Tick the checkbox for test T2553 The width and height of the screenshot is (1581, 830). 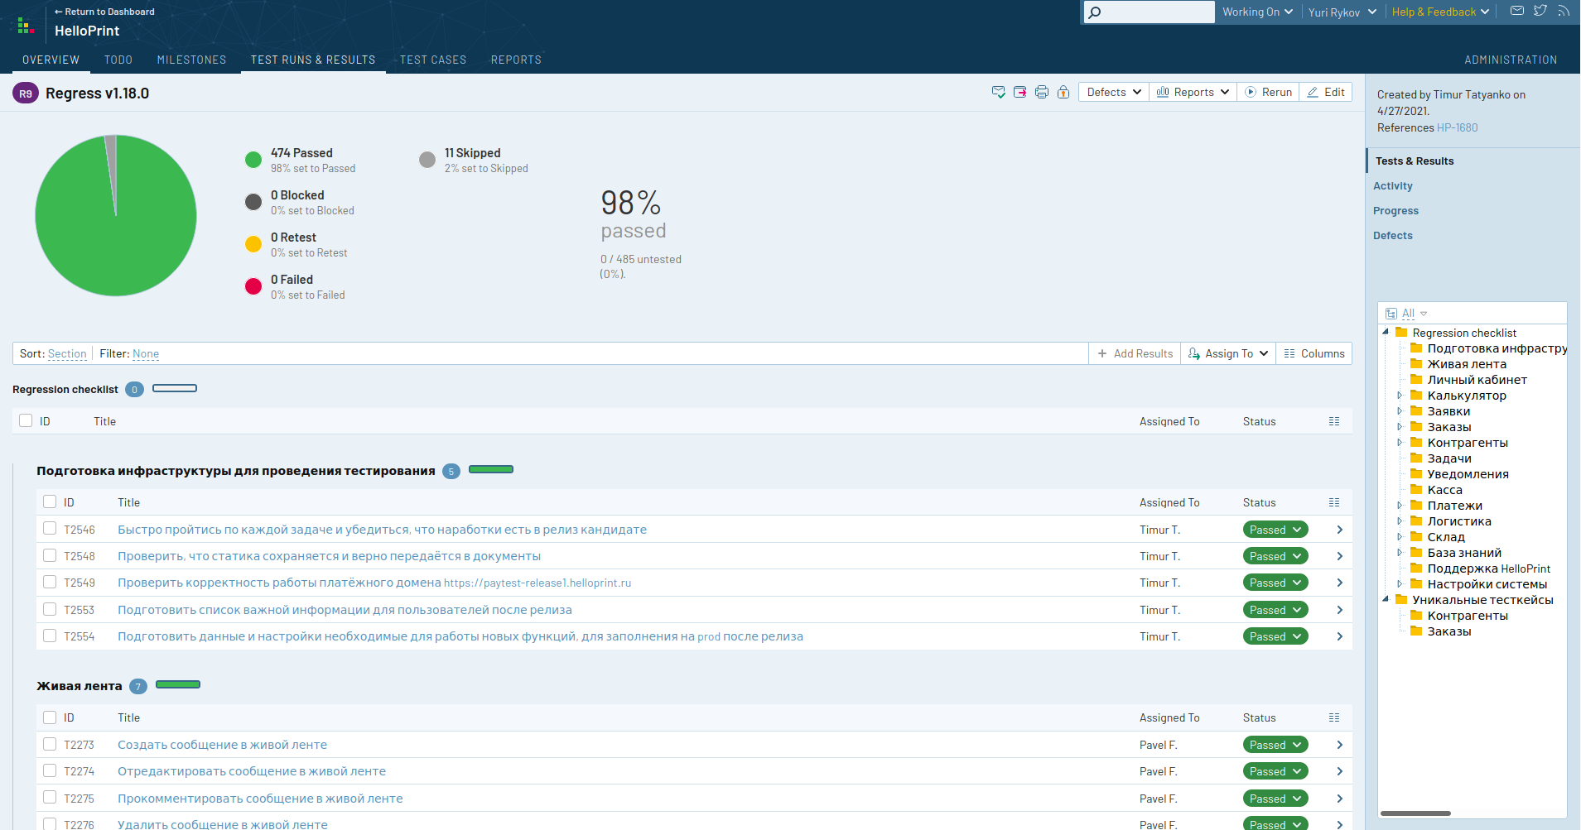click(x=50, y=609)
